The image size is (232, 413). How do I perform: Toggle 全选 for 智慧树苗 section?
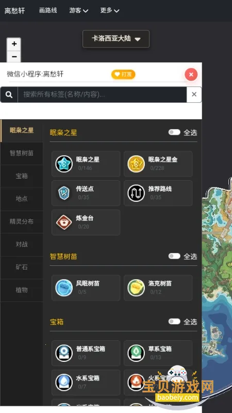(174, 256)
